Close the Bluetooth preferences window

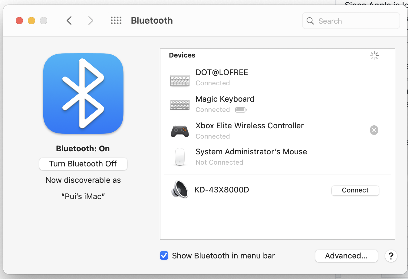[x=19, y=21]
